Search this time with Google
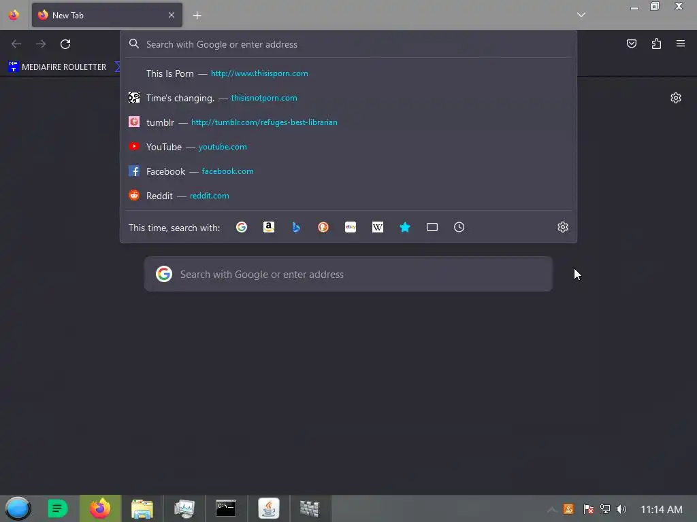697x522 pixels. tap(242, 227)
